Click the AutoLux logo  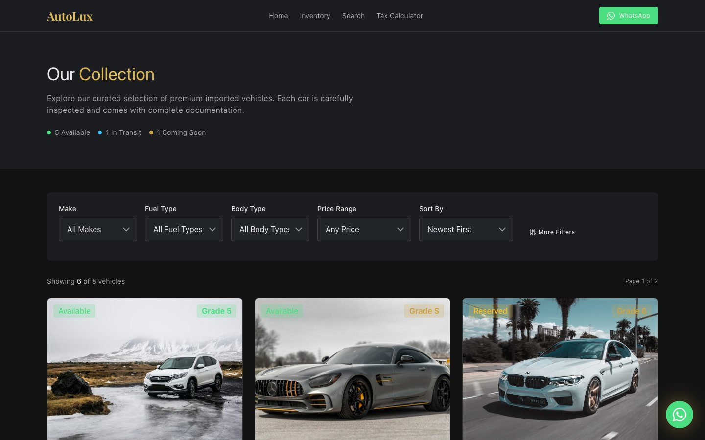click(70, 16)
